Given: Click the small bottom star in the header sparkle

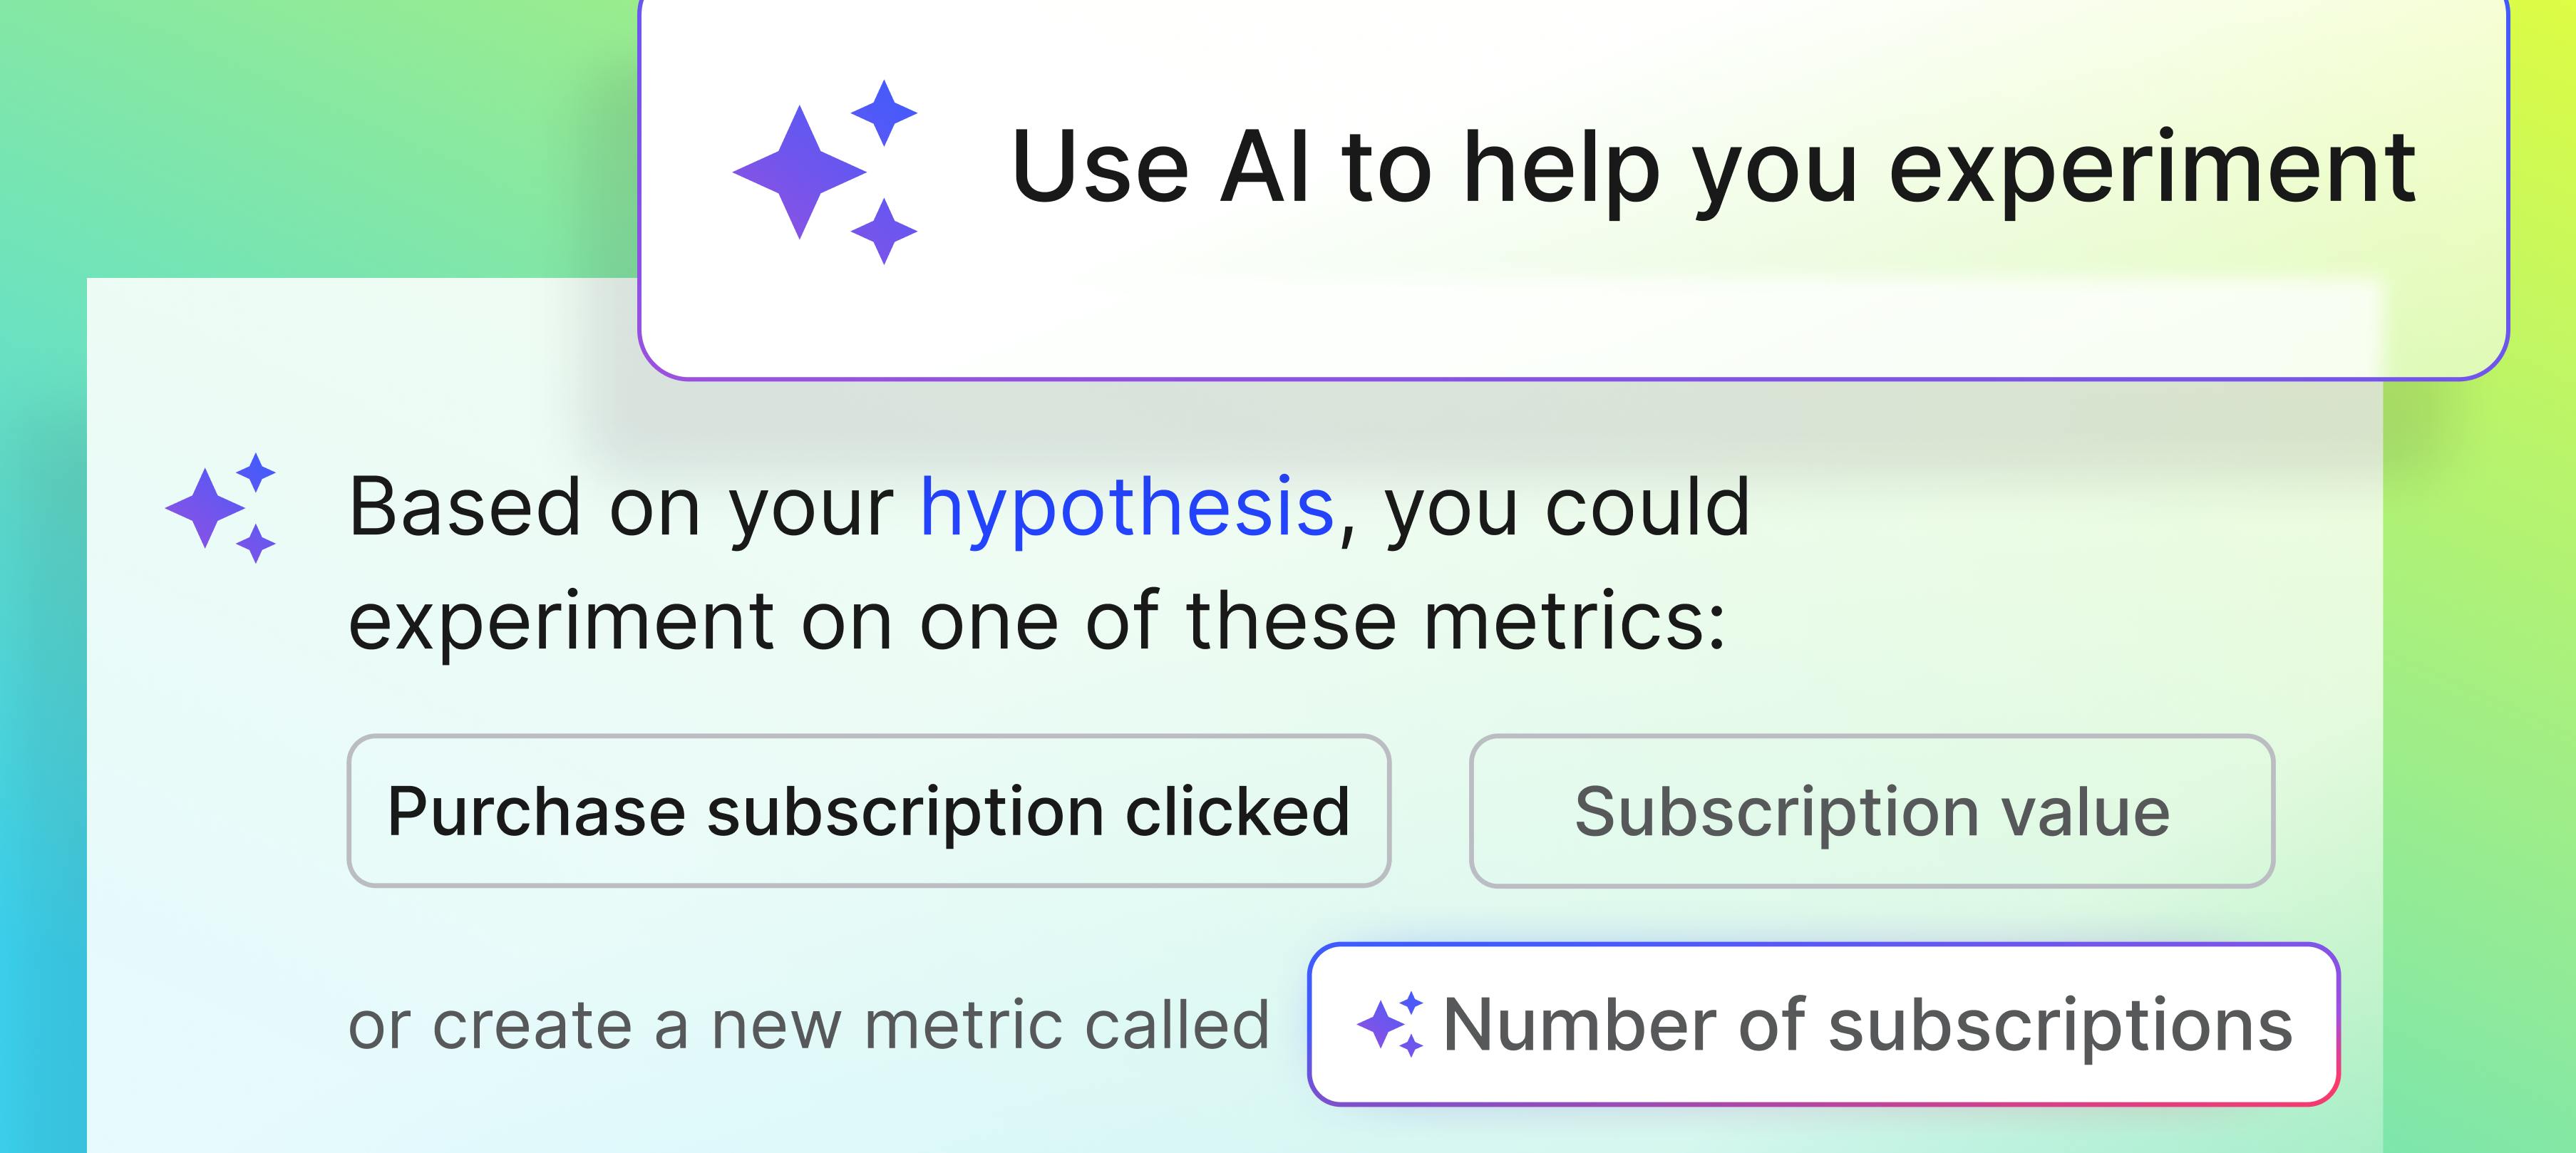Looking at the screenshot, I should (883, 231).
